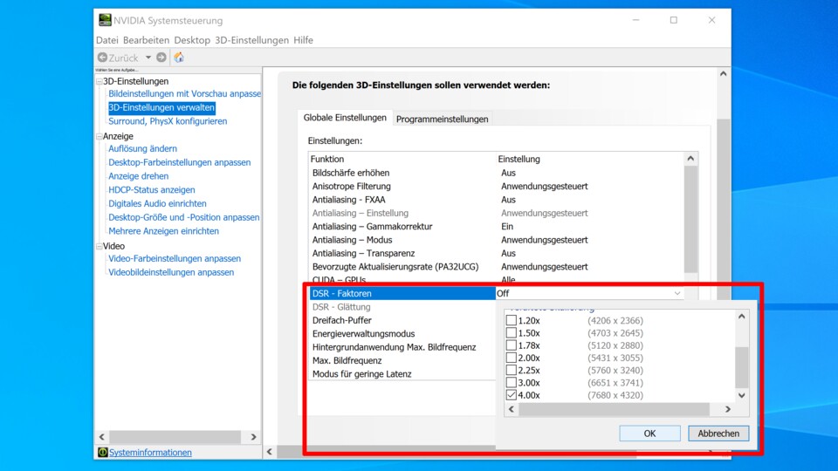The height and width of the screenshot is (471, 838).
Task: Open the Auflösung ändern page
Action: [x=142, y=149]
